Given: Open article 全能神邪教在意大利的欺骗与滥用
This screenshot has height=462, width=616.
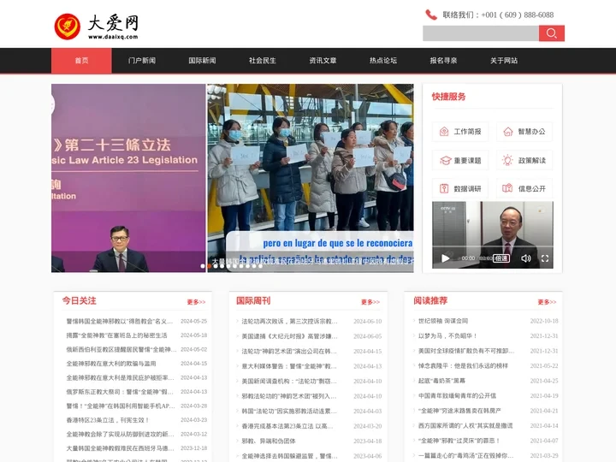Looking at the screenshot, I should click(x=111, y=364).
